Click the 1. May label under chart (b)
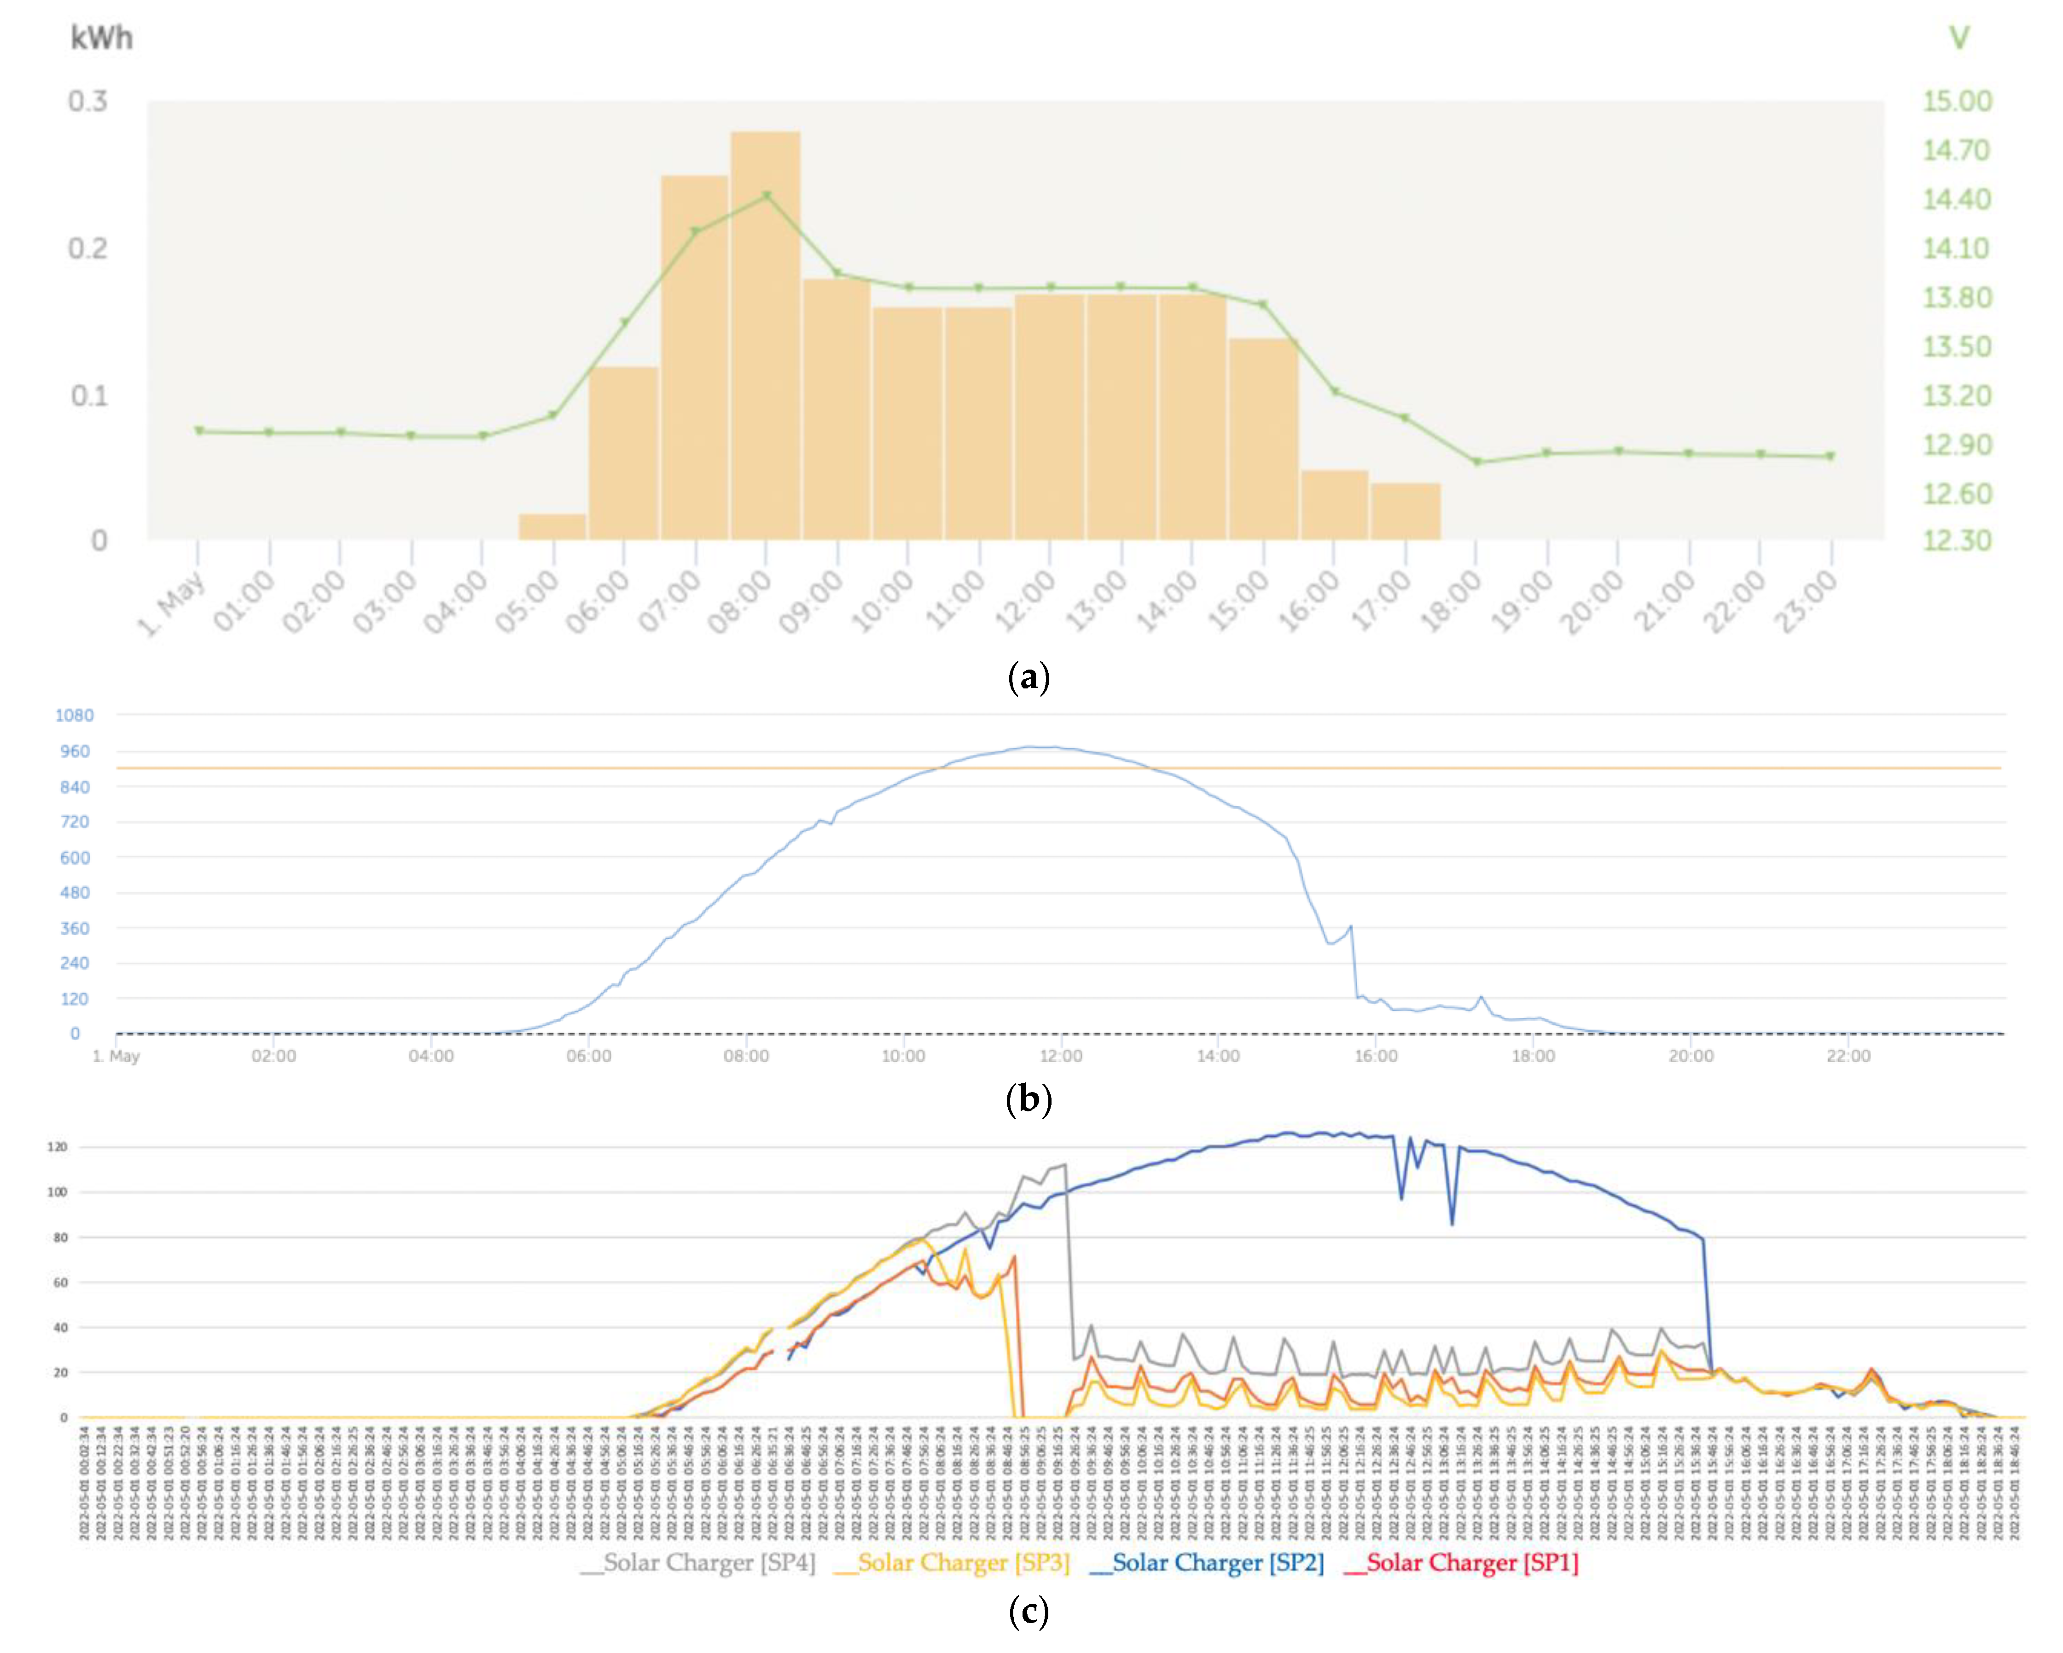 tap(116, 1056)
